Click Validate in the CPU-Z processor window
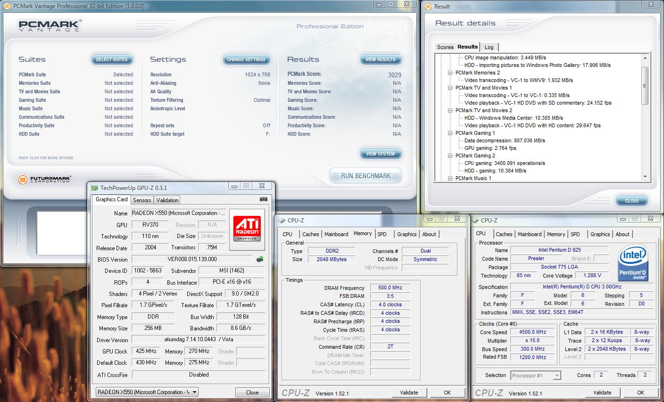664x402 pixels. [x=602, y=393]
